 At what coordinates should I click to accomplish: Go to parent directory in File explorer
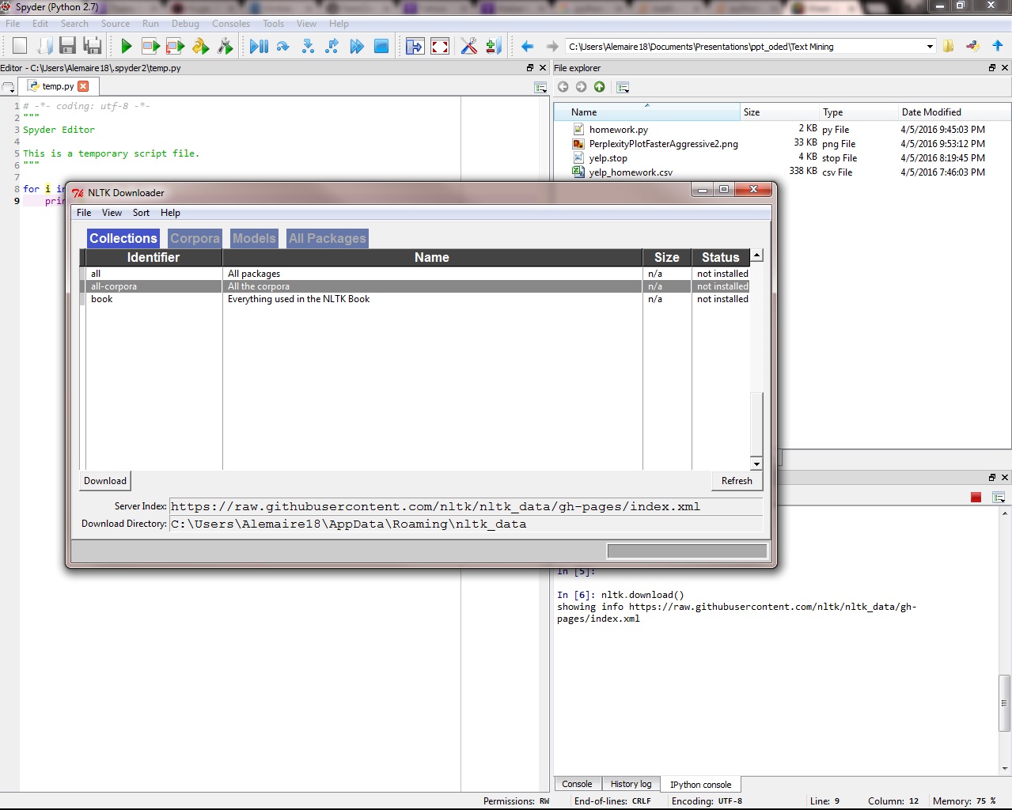tap(600, 87)
